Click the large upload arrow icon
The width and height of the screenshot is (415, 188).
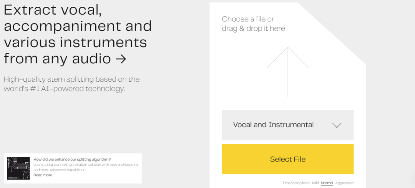coord(288,72)
